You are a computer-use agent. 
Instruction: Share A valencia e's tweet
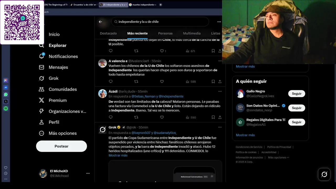click(220, 81)
